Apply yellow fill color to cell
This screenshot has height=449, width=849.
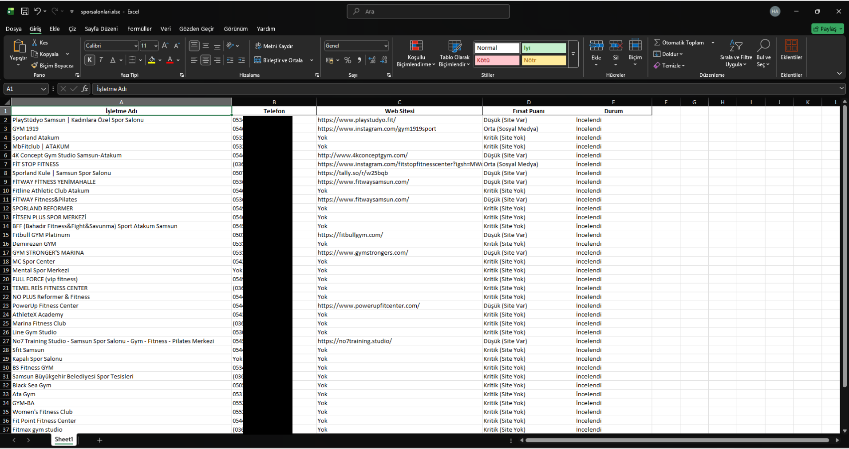tap(152, 60)
